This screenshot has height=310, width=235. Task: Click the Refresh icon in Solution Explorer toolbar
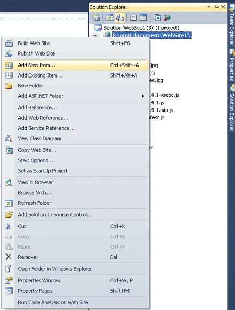coord(109,18)
